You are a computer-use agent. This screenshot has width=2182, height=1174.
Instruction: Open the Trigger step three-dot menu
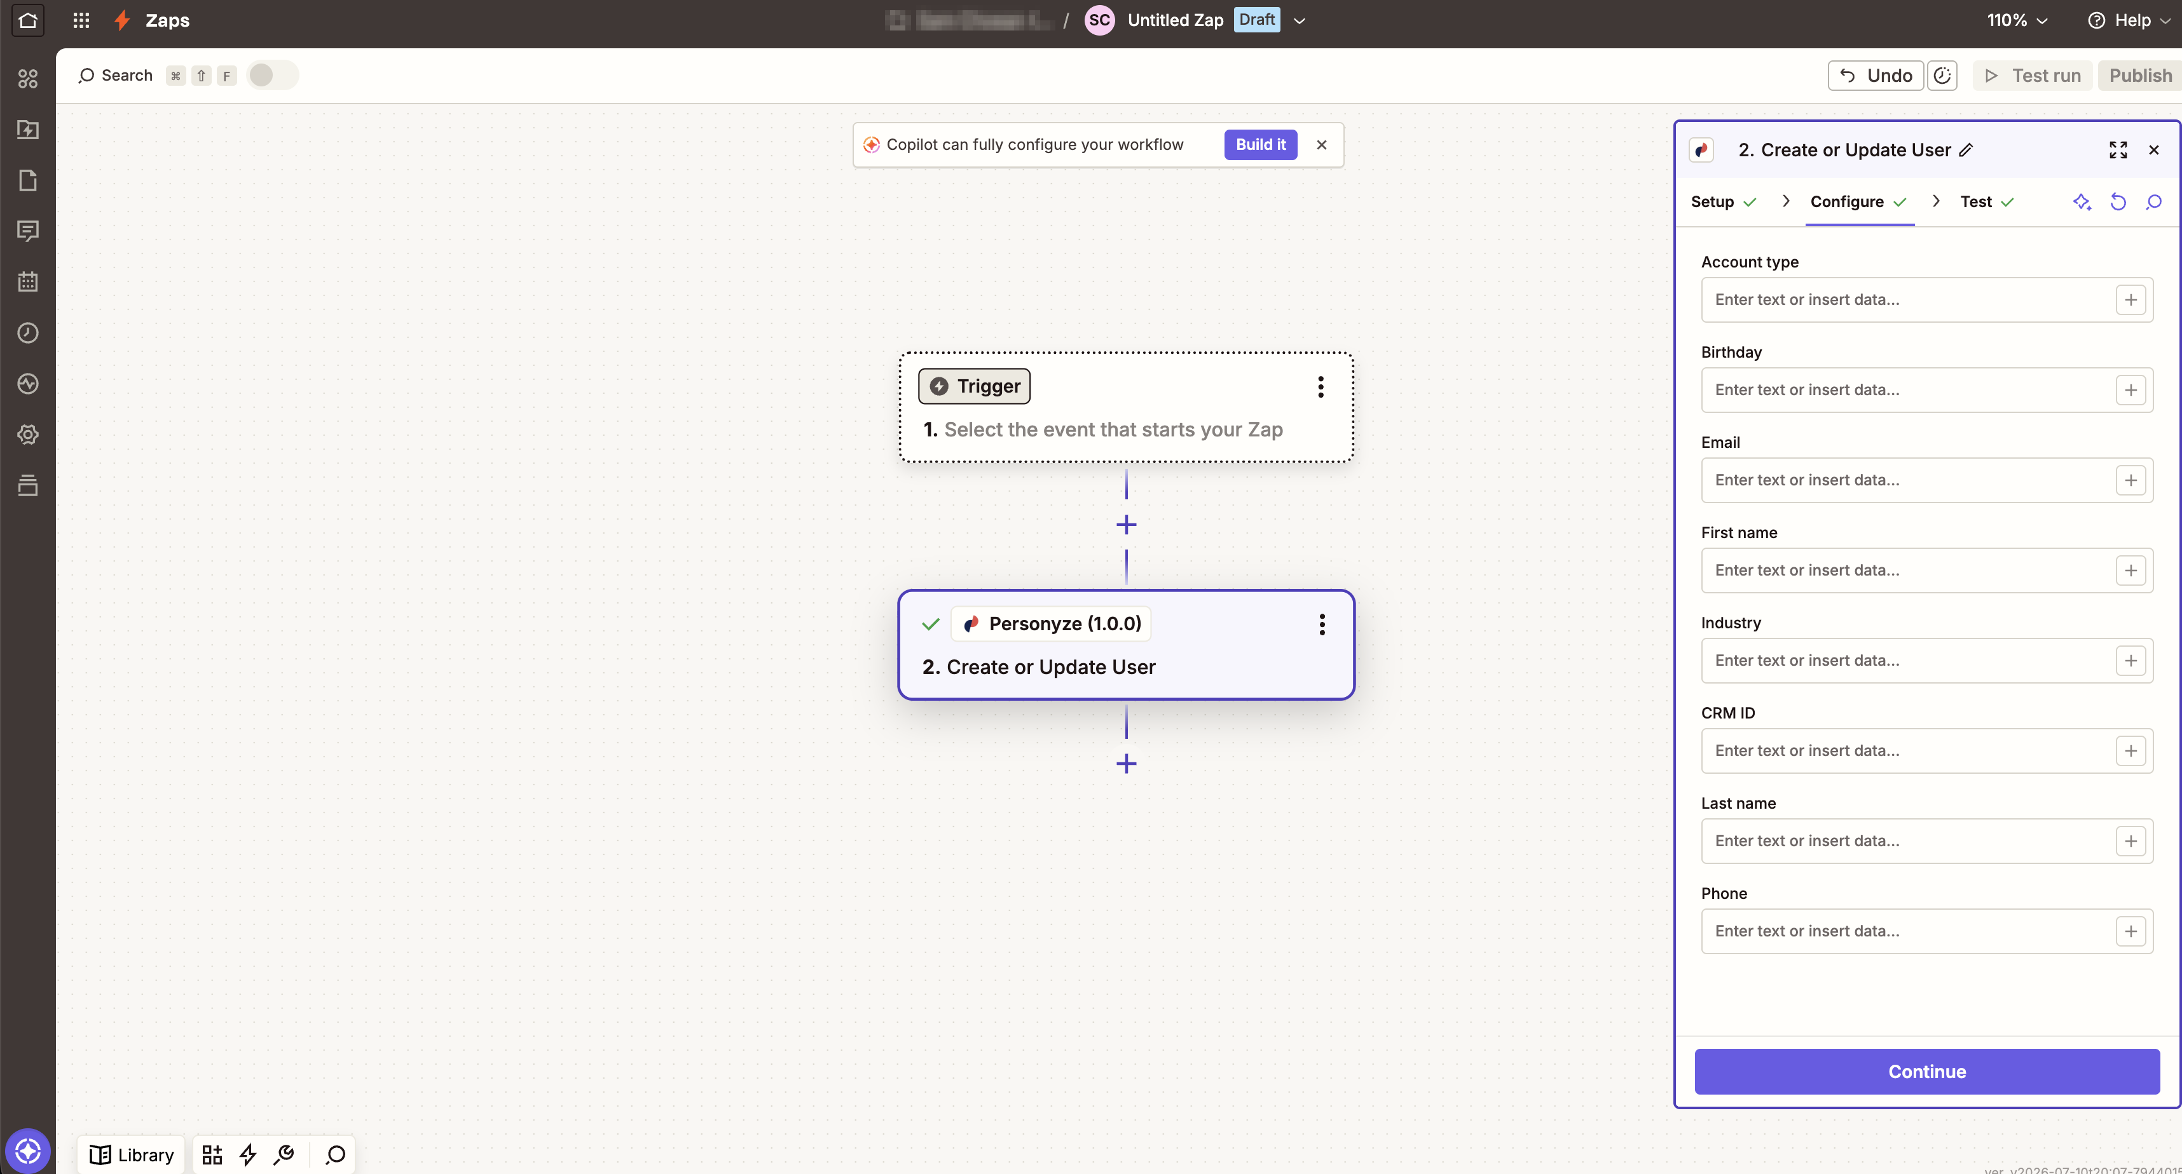tap(1321, 387)
